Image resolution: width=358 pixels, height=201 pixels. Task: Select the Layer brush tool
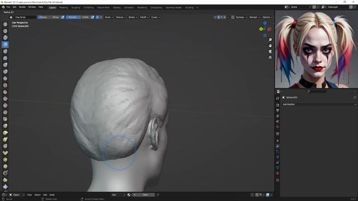click(x=5, y=58)
